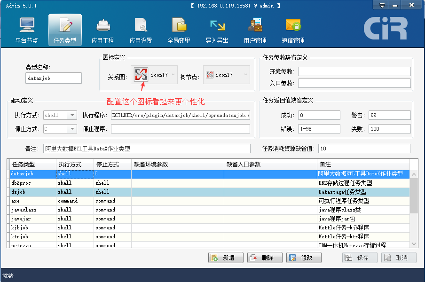
Task: Select the kjbjob task type row
Action: pos(210,227)
